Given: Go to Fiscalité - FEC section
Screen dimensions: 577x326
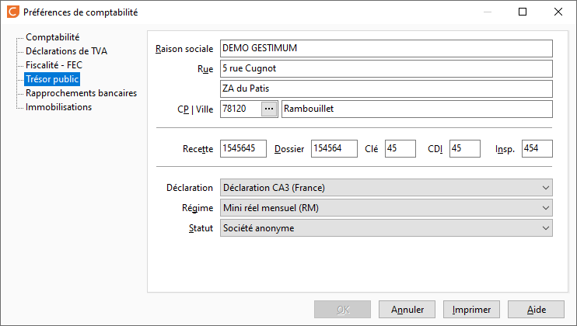Looking at the screenshot, I should 54,65.
